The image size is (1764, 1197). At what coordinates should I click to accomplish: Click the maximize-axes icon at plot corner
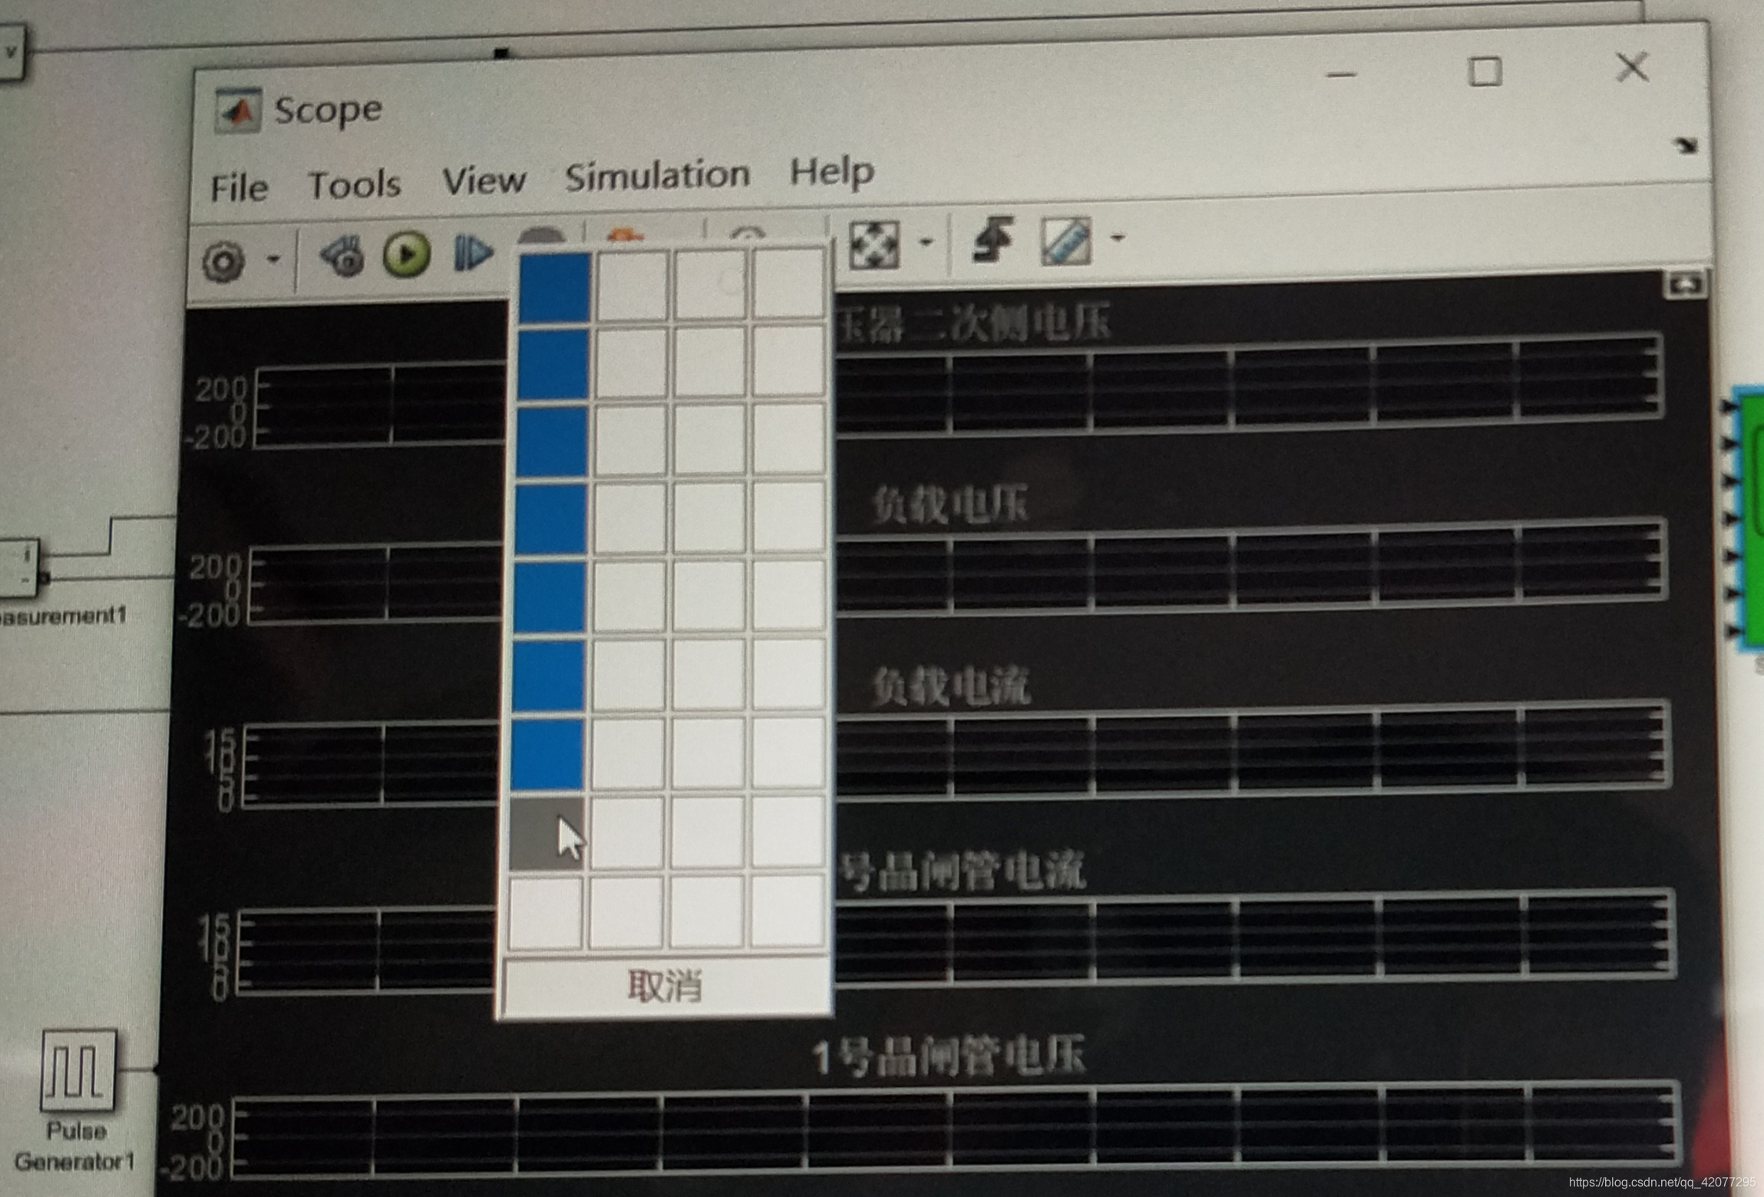1684,285
